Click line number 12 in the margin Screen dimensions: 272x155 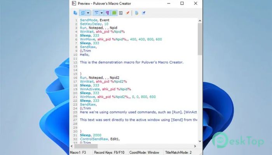tap(75, 62)
